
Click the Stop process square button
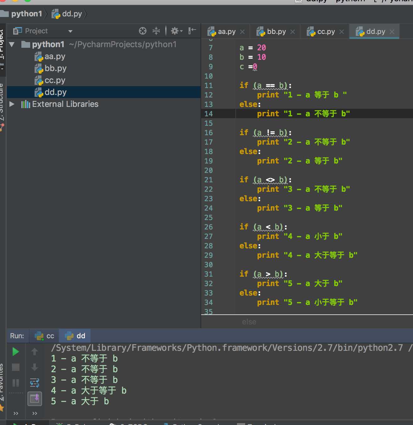pyautogui.click(x=15, y=367)
